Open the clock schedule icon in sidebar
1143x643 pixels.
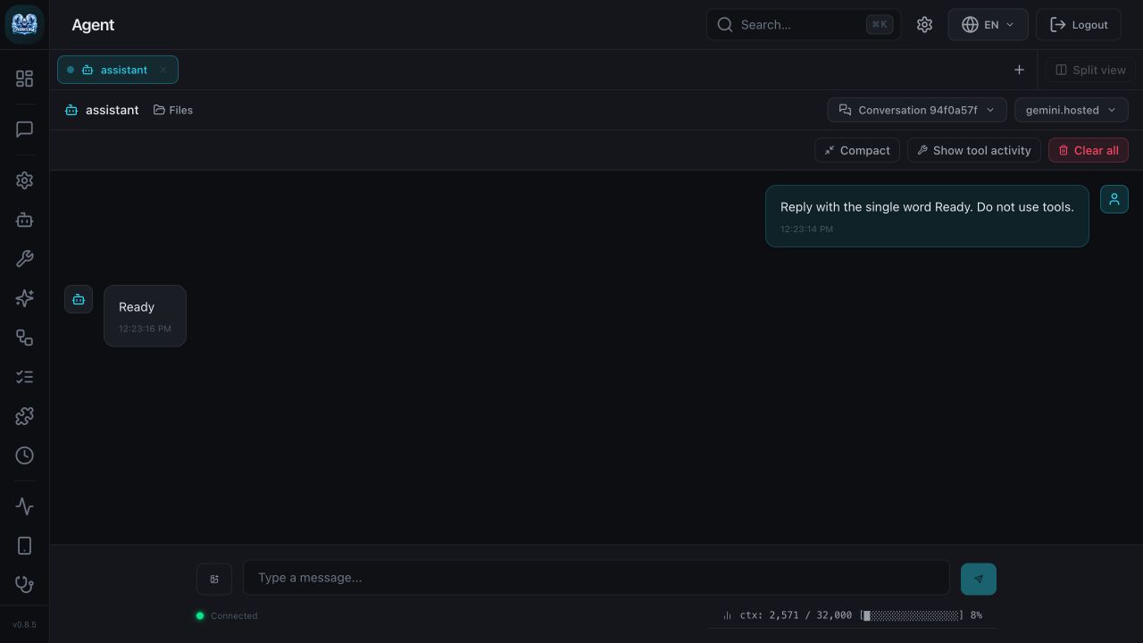(x=24, y=455)
